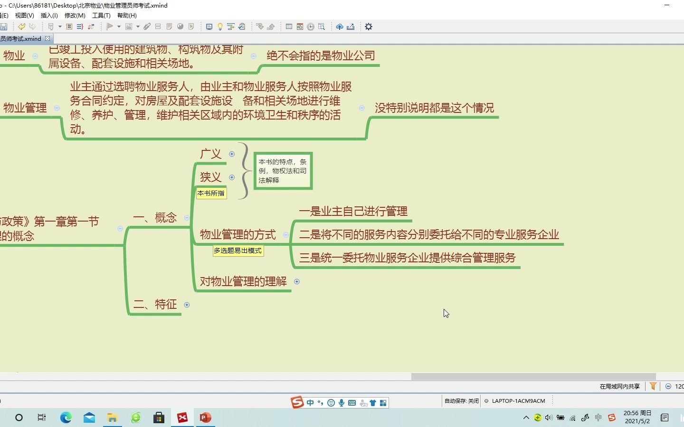Image resolution: width=684 pixels, height=427 pixels.
Task: Open the marker dropdown arrow
Action: coord(119,27)
